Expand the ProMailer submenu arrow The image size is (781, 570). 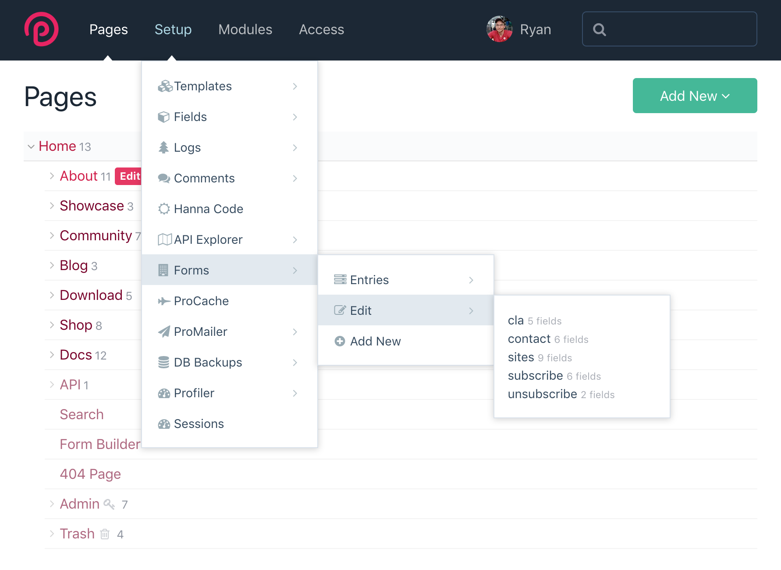[295, 332]
